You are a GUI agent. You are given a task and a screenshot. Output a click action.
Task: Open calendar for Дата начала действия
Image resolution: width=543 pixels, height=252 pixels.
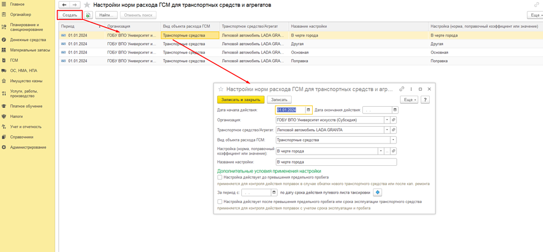coord(308,110)
